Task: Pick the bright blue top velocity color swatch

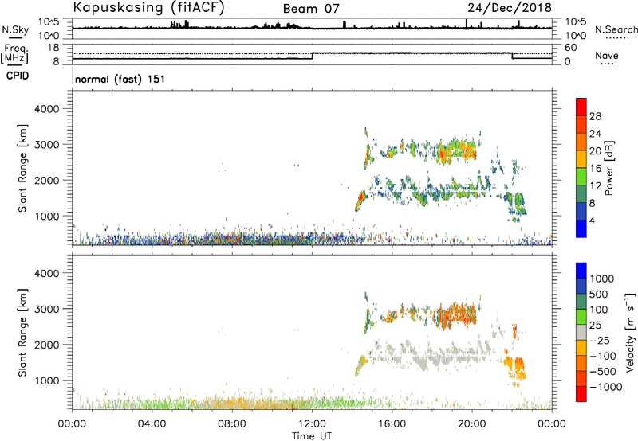Action: coord(581,271)
